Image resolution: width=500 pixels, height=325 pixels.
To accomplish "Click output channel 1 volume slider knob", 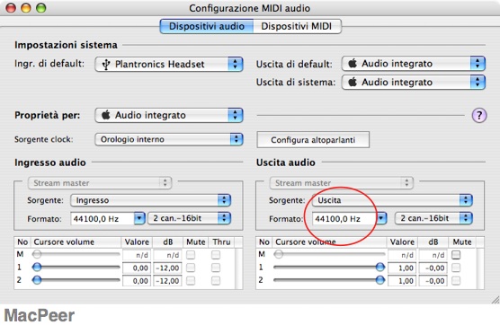I will 380,267.
